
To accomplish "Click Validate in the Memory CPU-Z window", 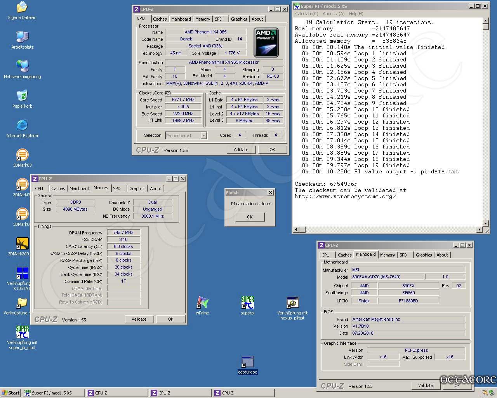I will pyautogui.click(x=139, y=319).
